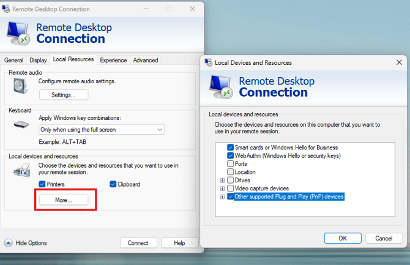
Task: Click the monitor logo in main window banner
Action: (x=18, y=34)
